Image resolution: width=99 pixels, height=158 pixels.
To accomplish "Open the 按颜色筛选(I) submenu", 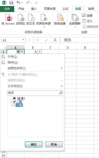I will pyautogui.click(x=32, y=80).
